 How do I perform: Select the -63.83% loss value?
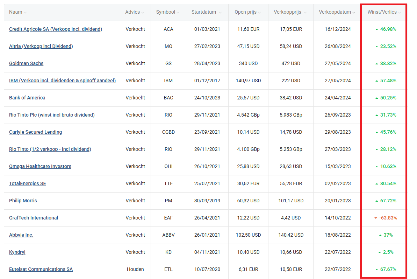pos(388,218)
